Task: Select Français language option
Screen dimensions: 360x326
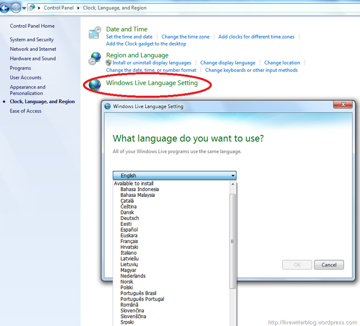Action: point(129,241)
